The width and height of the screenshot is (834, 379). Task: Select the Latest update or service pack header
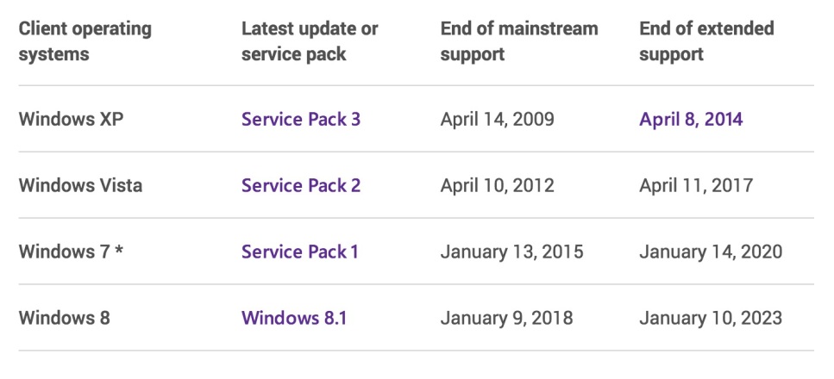(310, 40)
